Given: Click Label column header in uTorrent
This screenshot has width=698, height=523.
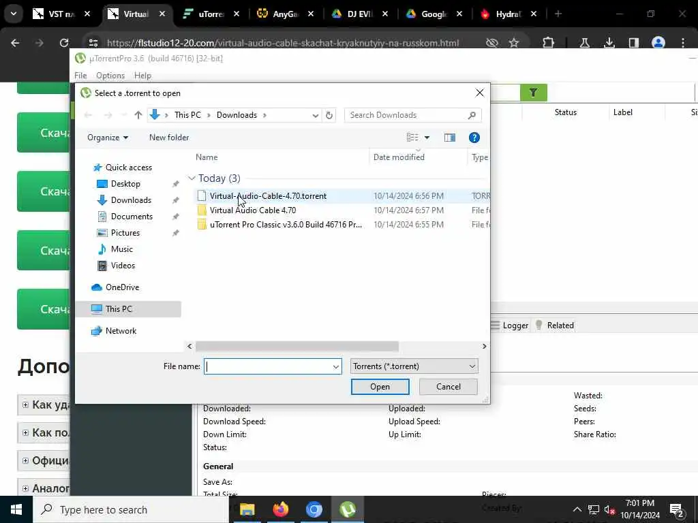Looking at the screenshot, I should 622,112.
